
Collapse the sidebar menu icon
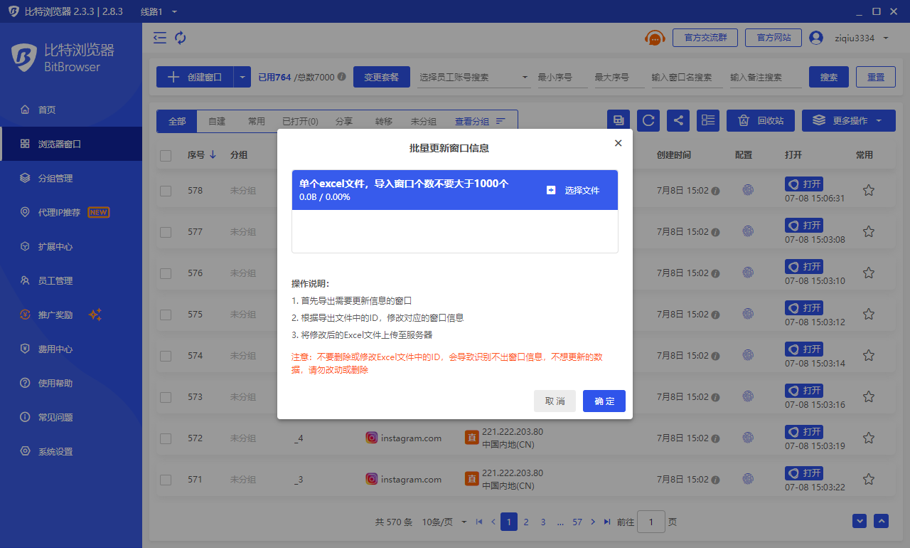(x=160, y=38)
